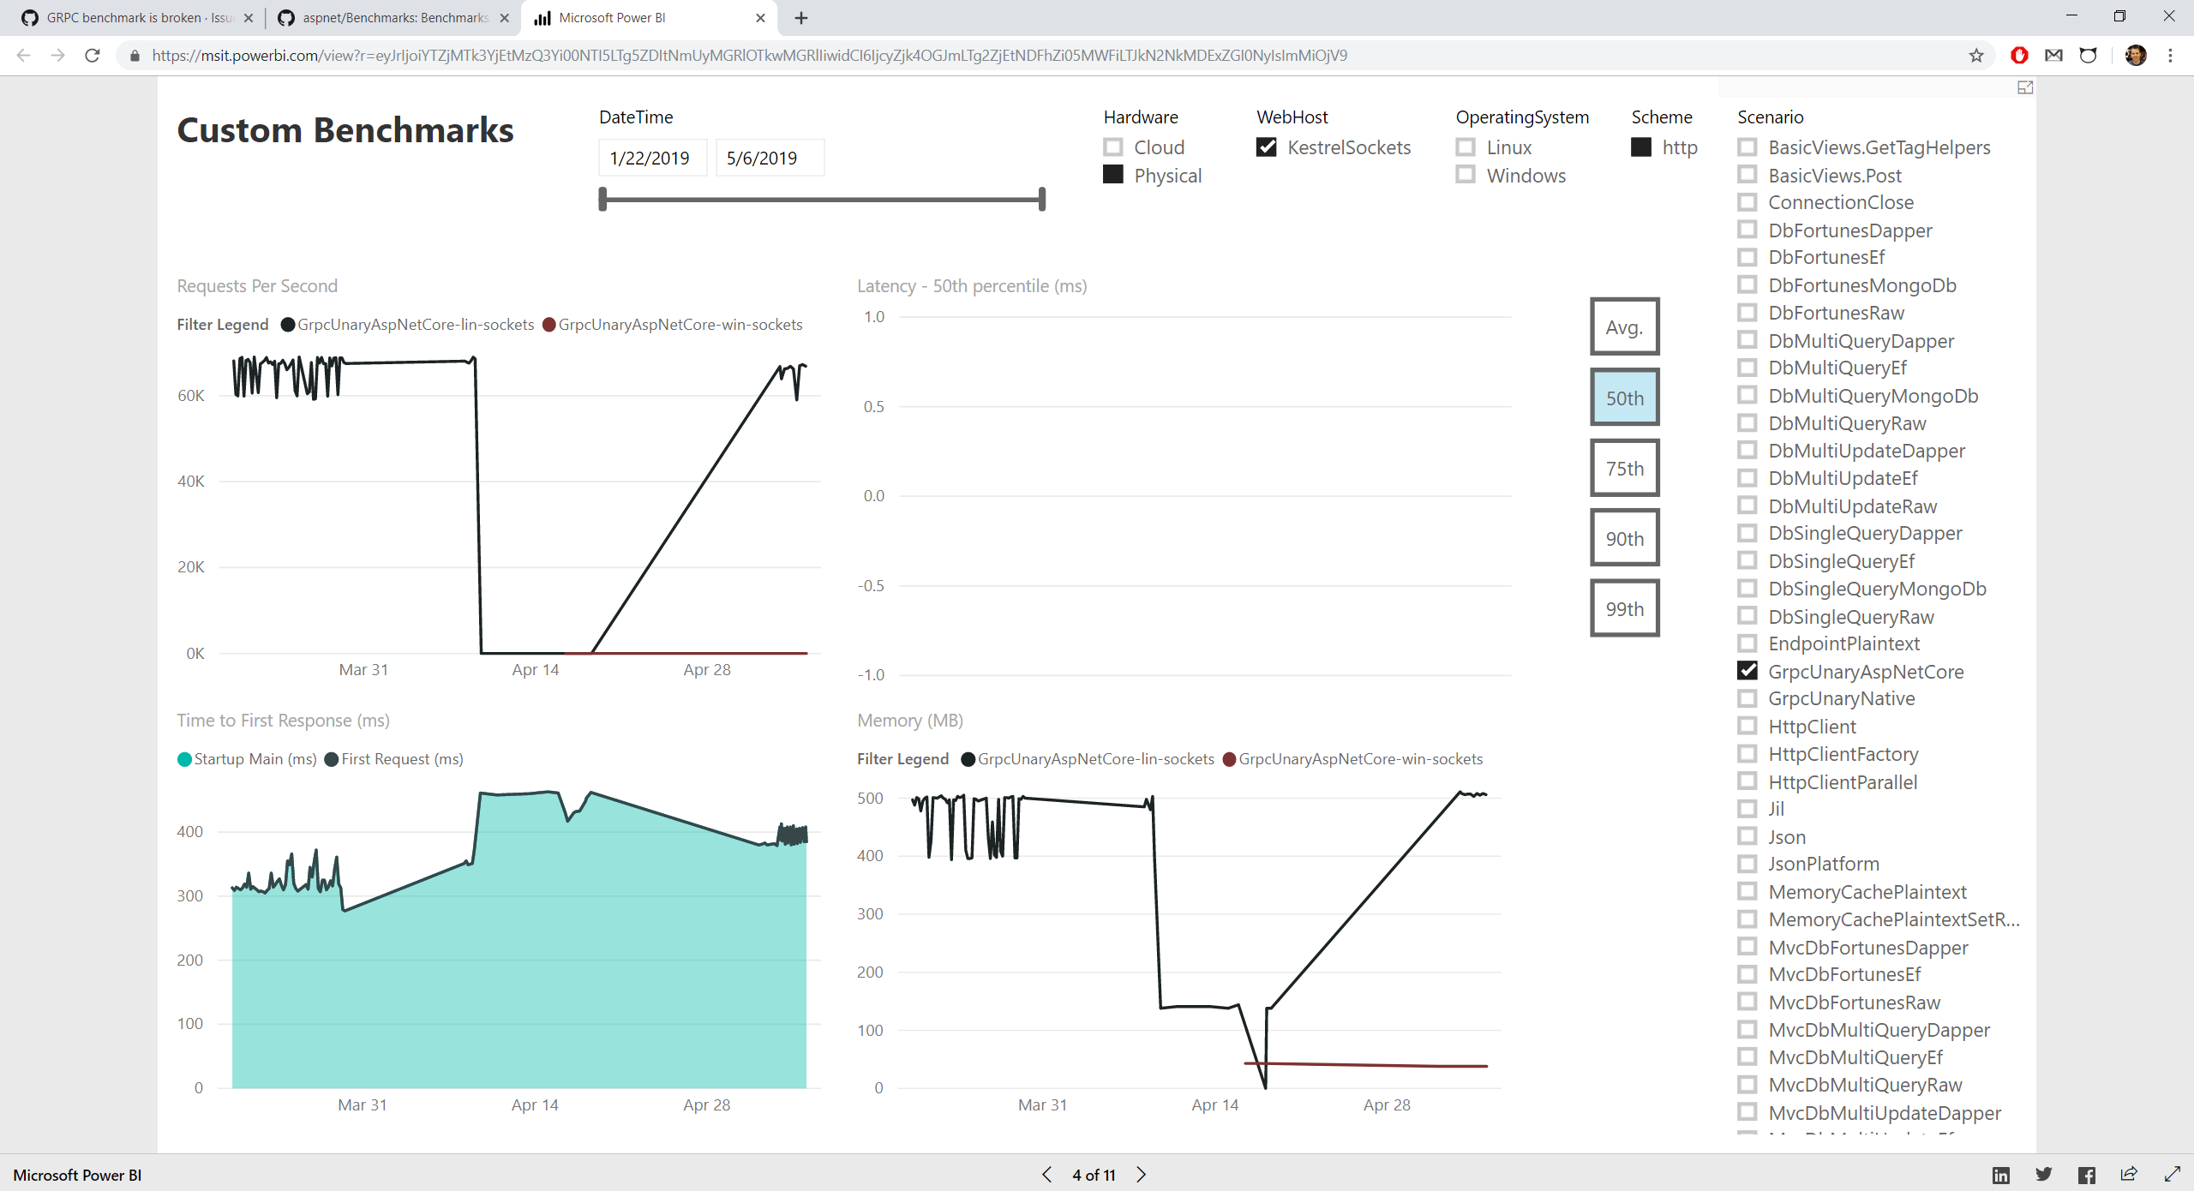
Task: Share the report via the Facebook icon
Action: coord(2088,1175)
